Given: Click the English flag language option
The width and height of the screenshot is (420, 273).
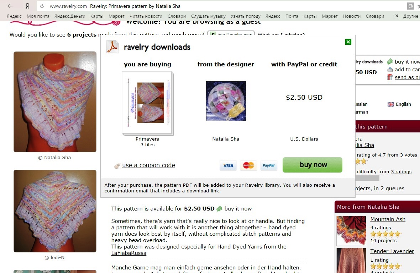Looking at the screenshot, I should 399,104.
